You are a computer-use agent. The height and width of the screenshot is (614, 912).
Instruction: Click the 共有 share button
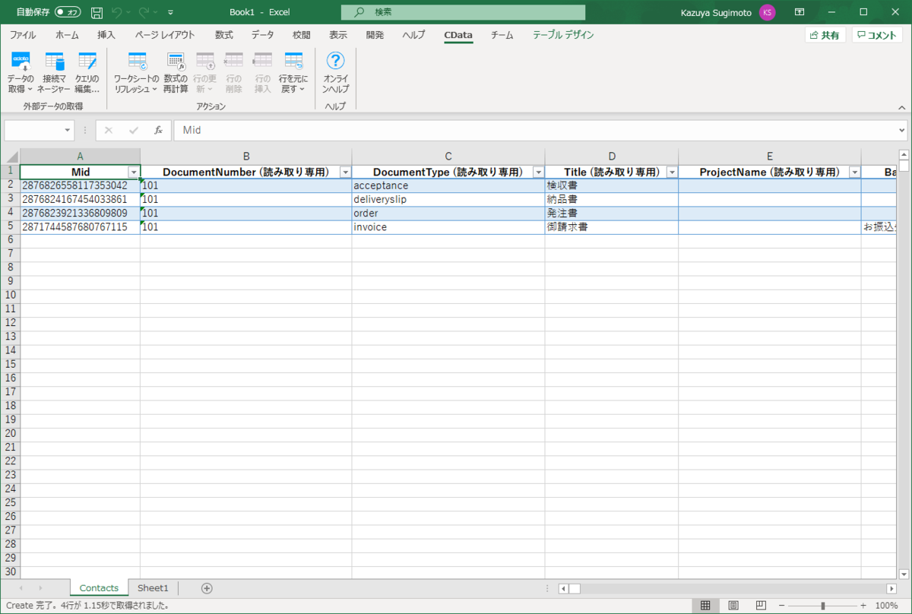pyautogui.click(x=825, y=35)
